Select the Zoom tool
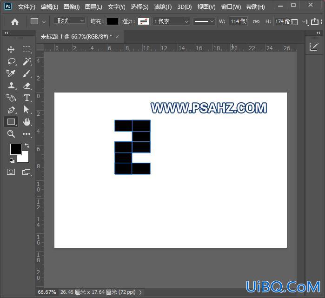The height and width of the screenshot is (298, 325). [11, 134]
